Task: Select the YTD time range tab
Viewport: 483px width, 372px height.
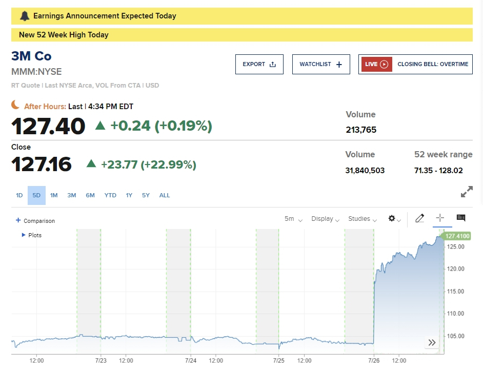Action: (x=110, y=195)
